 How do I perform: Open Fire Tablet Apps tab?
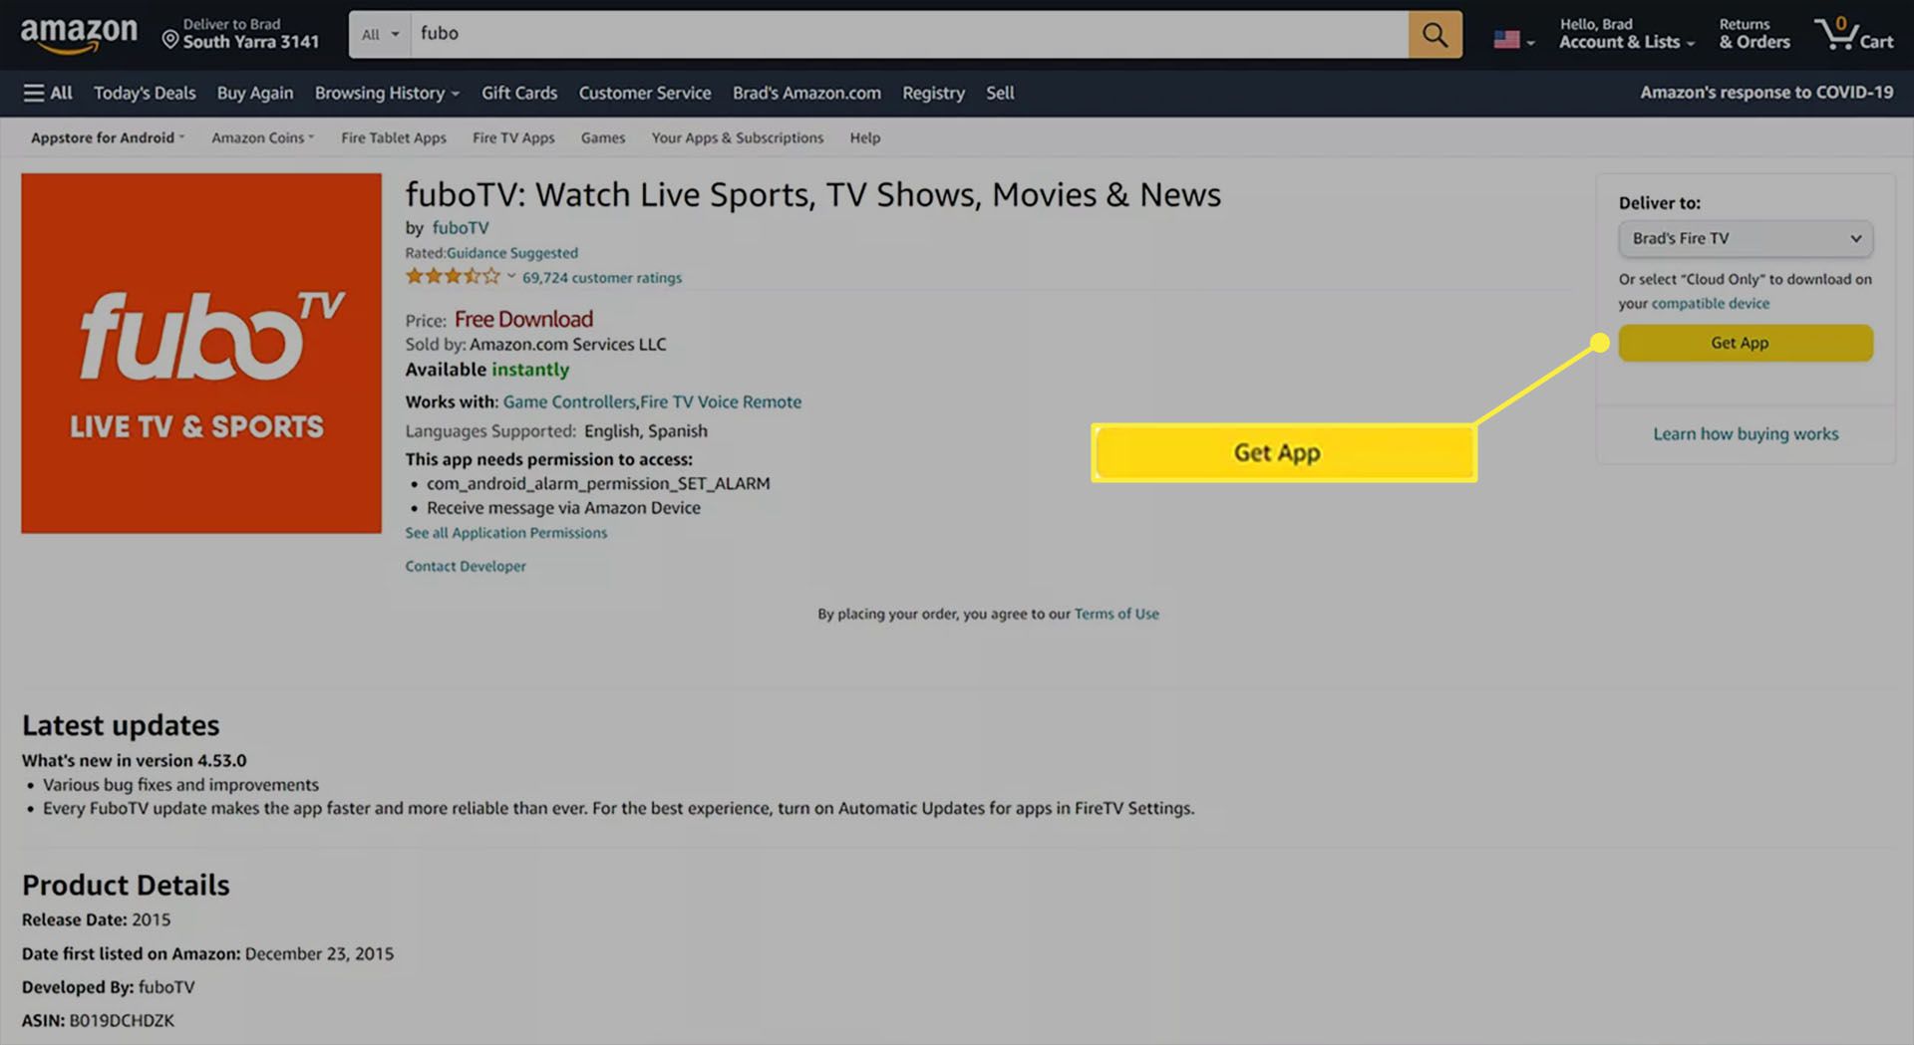click(x=394, y=137)
